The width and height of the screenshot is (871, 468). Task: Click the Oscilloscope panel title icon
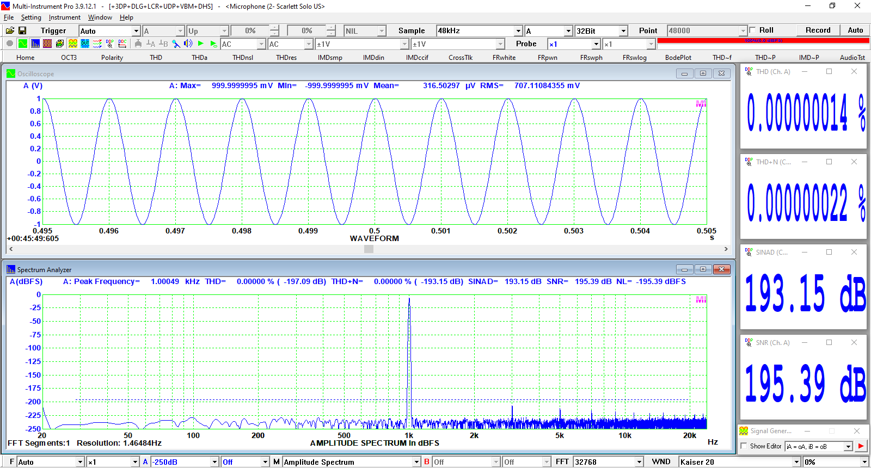point(11,73)
